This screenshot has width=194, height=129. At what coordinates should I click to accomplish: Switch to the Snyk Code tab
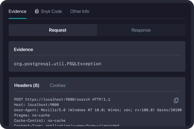click(x=48, y=11)
